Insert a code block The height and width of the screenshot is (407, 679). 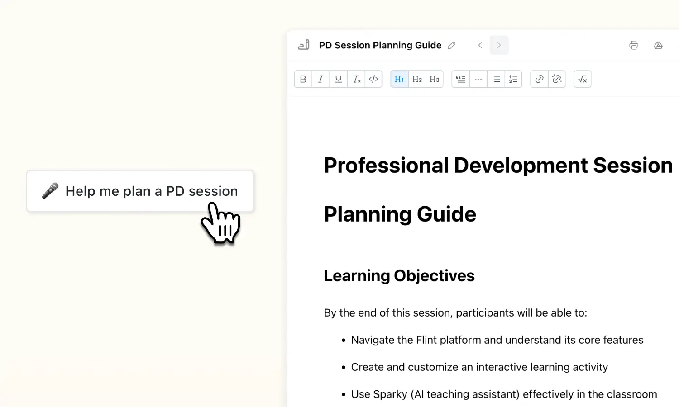pyautogui.click(x=373, y=79)
